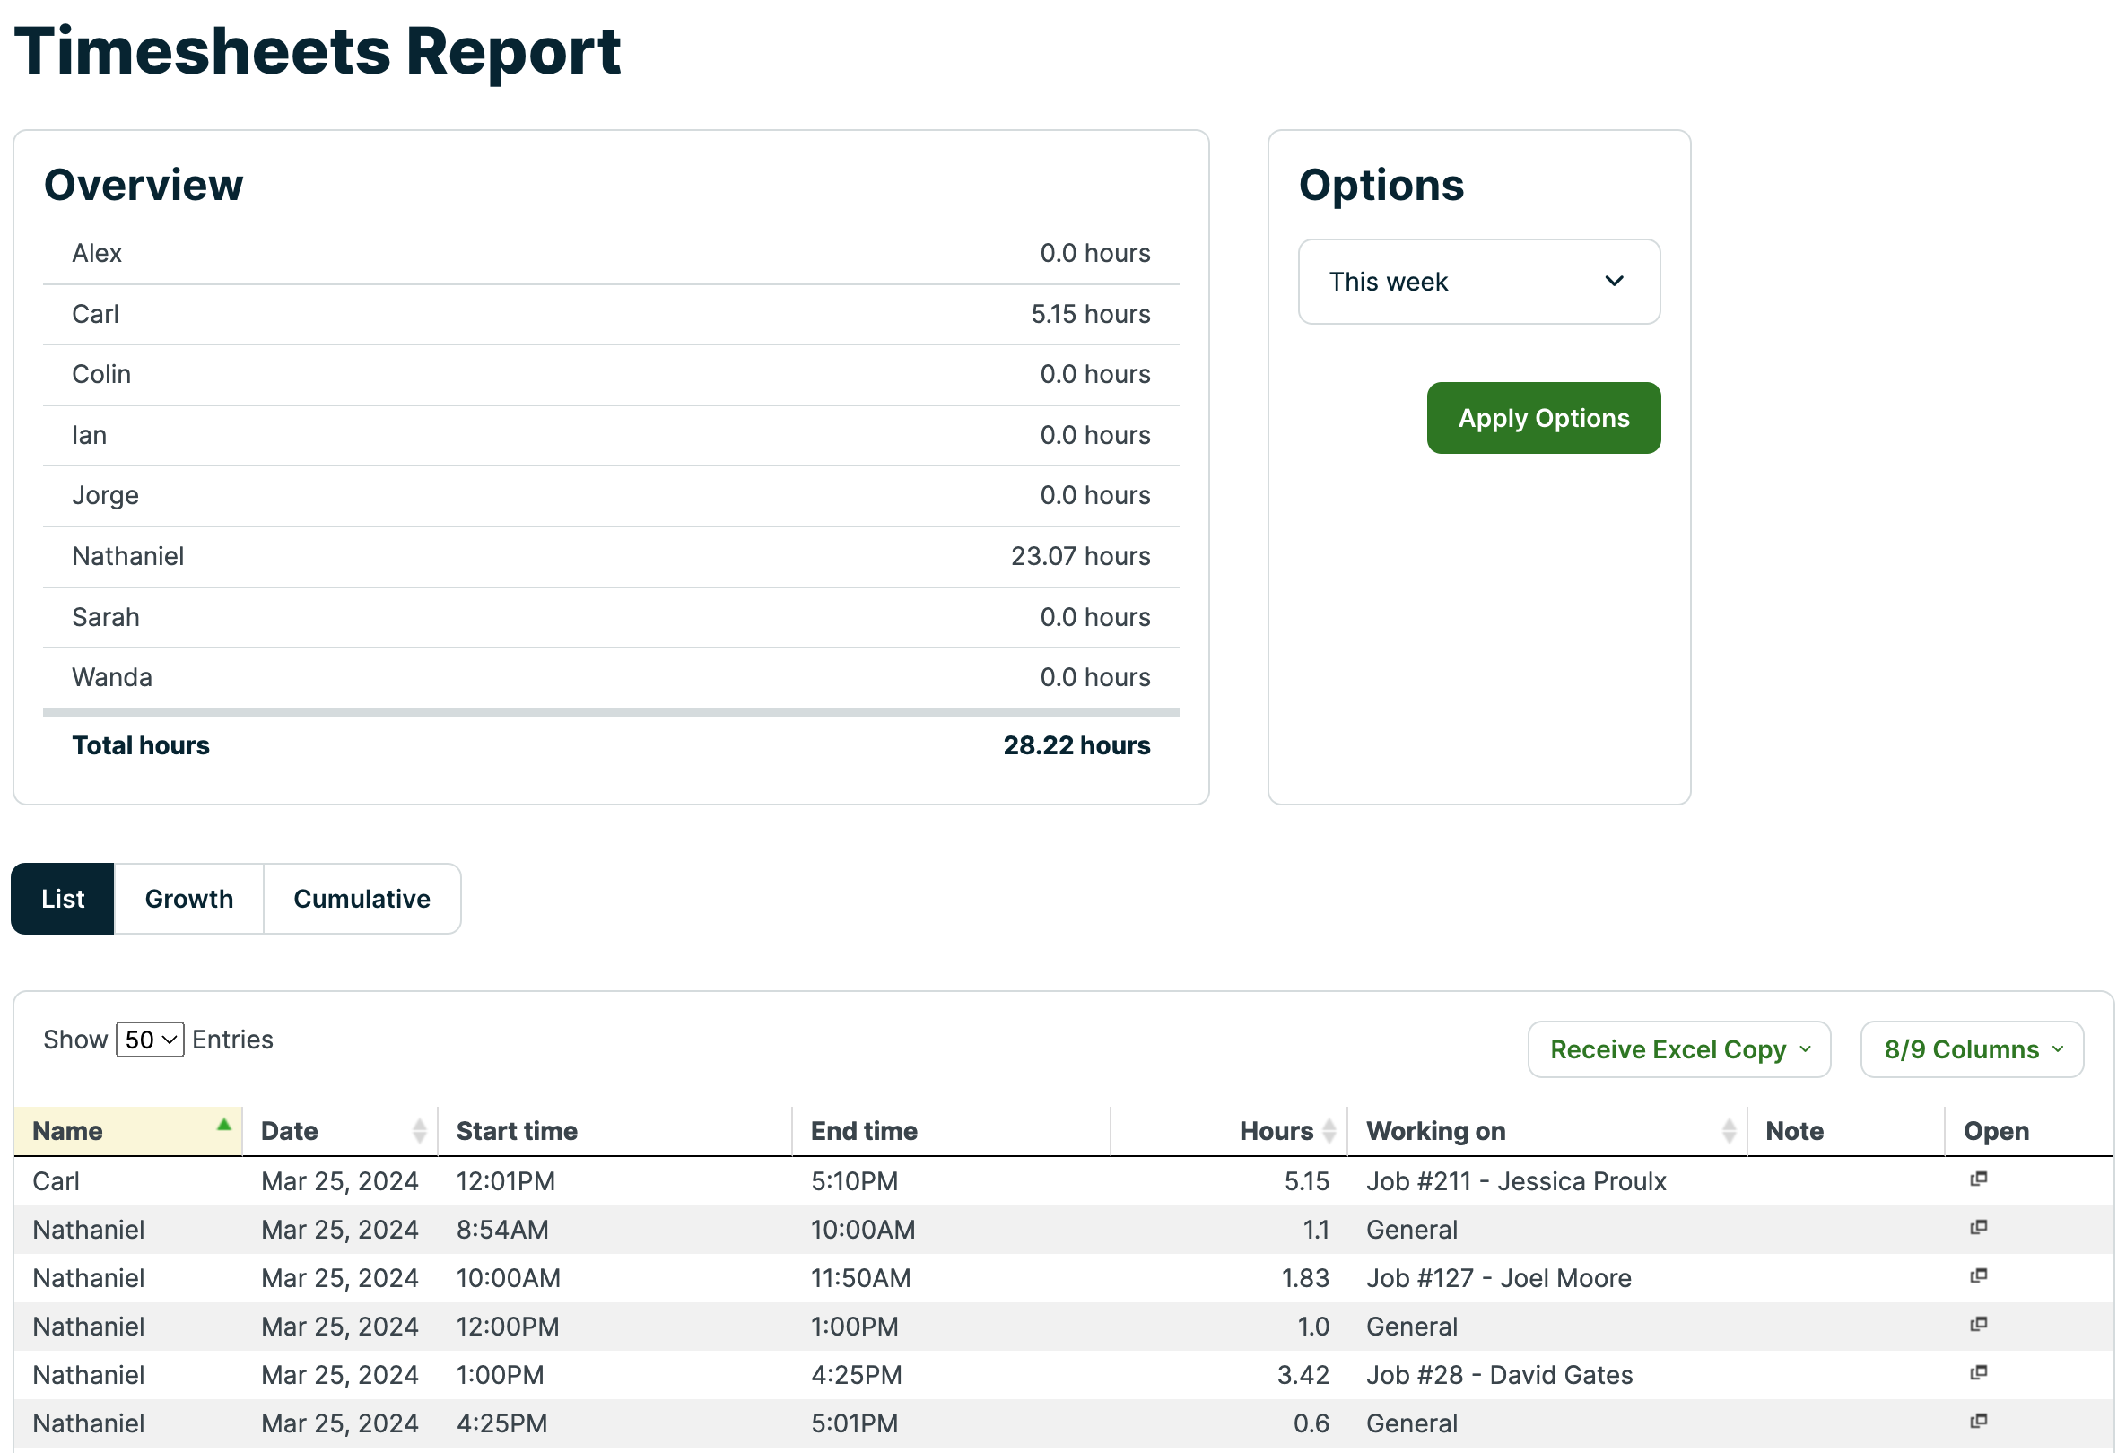Switch to the Cumulative tab
Screen dimensions: 2126x1453
[362, 899]
